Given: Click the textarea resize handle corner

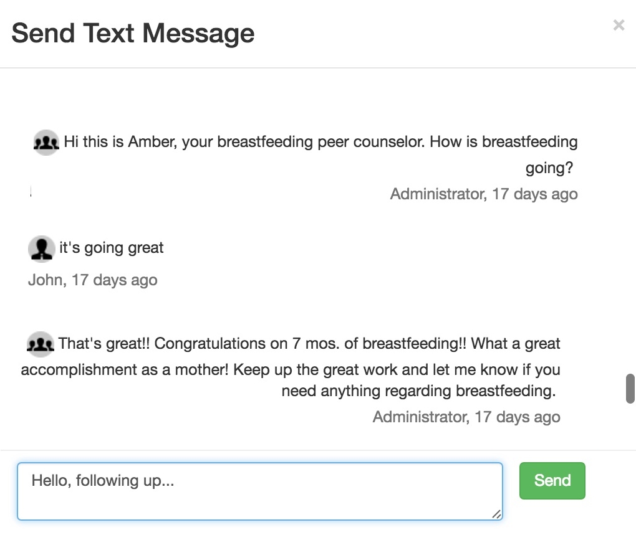Looking at the screenshot, I should (x=497, y=514).
